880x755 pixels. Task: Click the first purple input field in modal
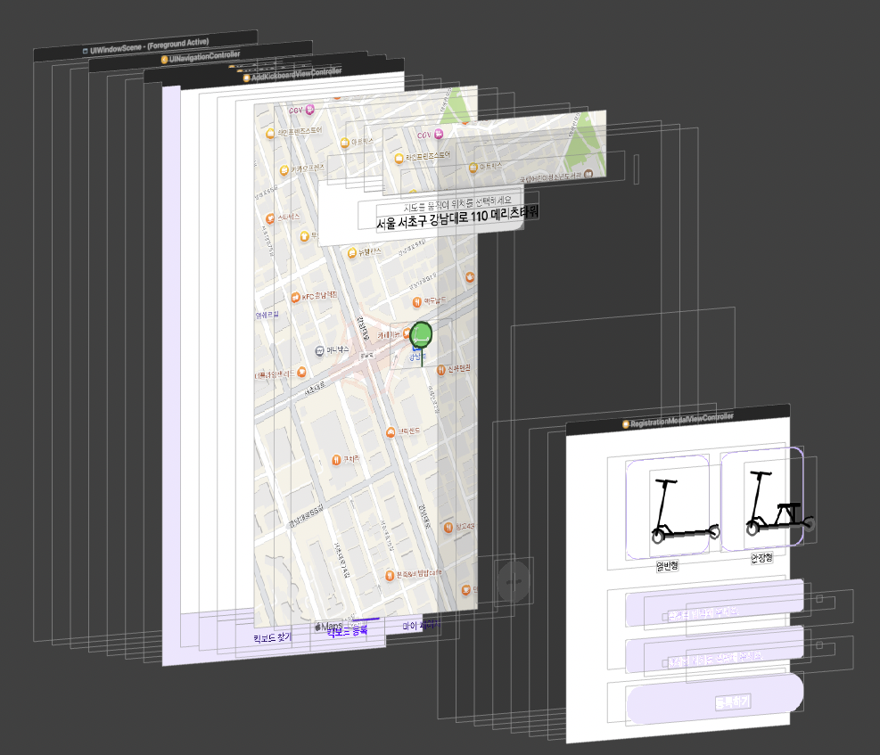click(714, 603)
